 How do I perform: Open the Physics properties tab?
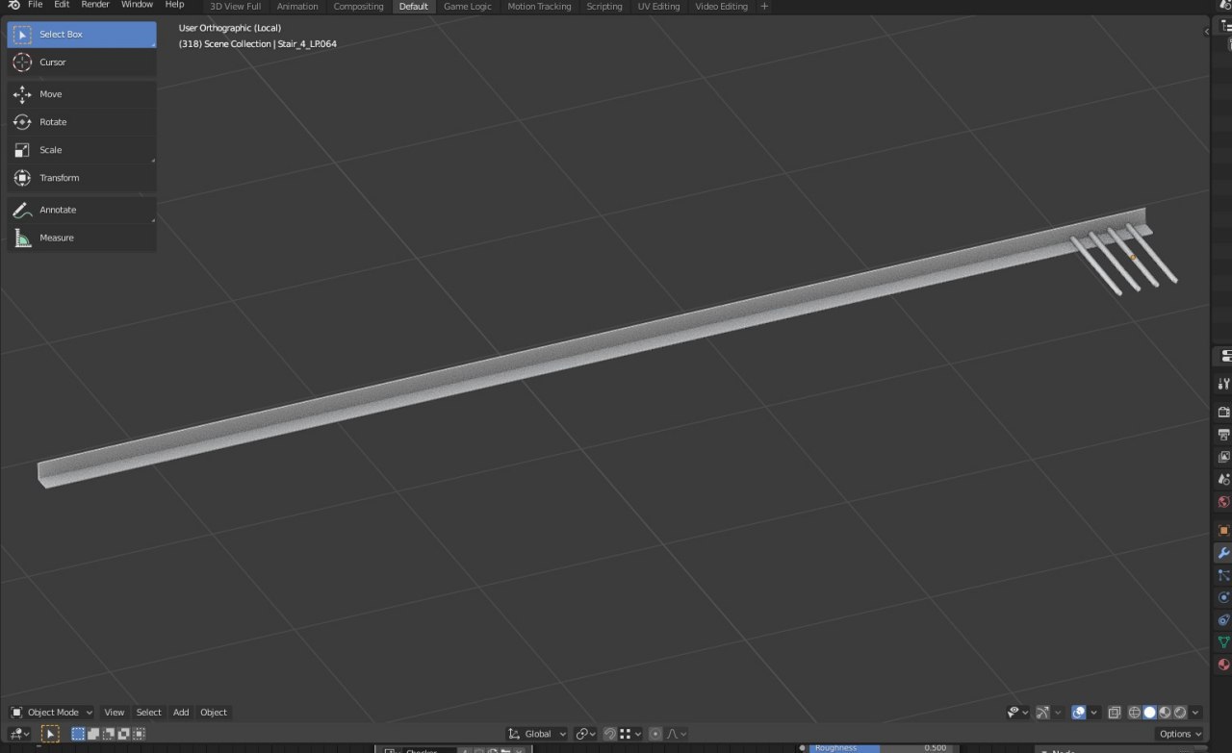point(1223,597)
